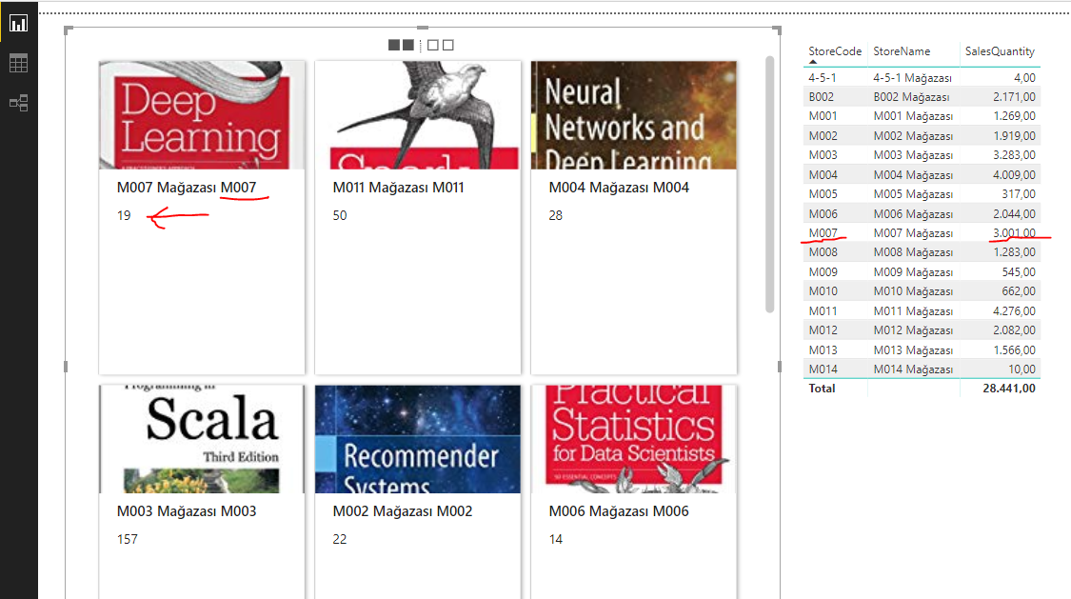The height and width of the screenshot is (599, 1071).
Task: Select the M007 StoreCode table cell
Action: pos(823,233)
